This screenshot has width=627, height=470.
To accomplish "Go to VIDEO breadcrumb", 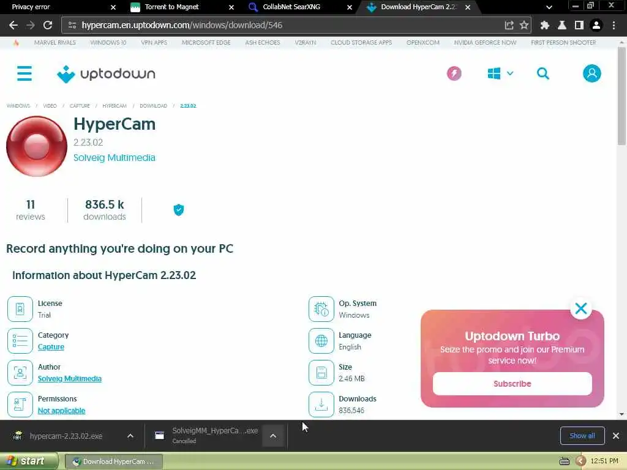I will (x=50, y=106).
